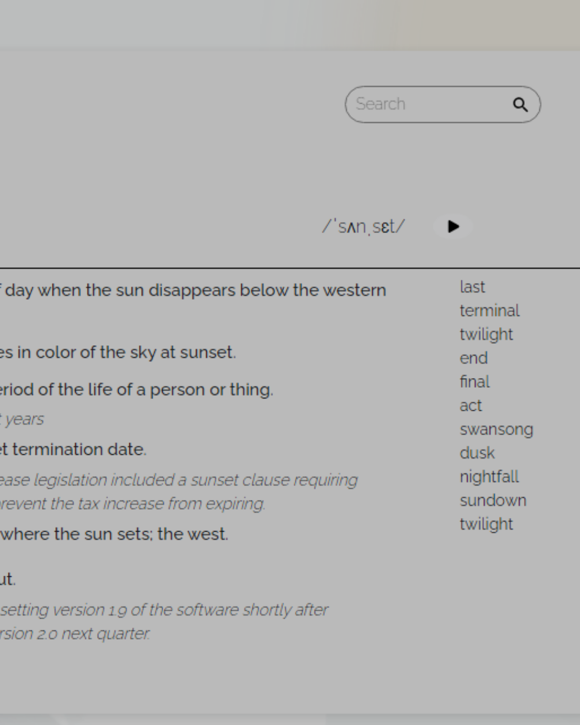Viewport: 580px width, 725px height.
Task: Click the definition about life of a person
Action: 137,389
